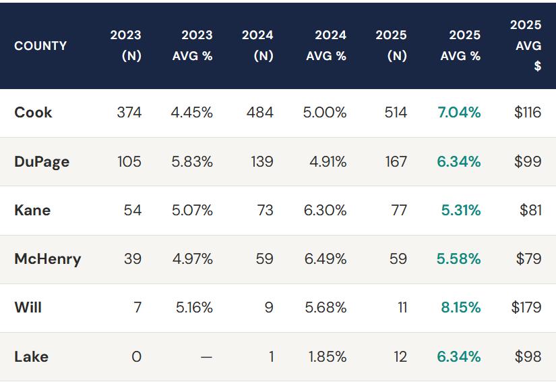Screen dimensions: 556x382
Task: Select the $179 average dollar cell
Action: pos(526,308)
